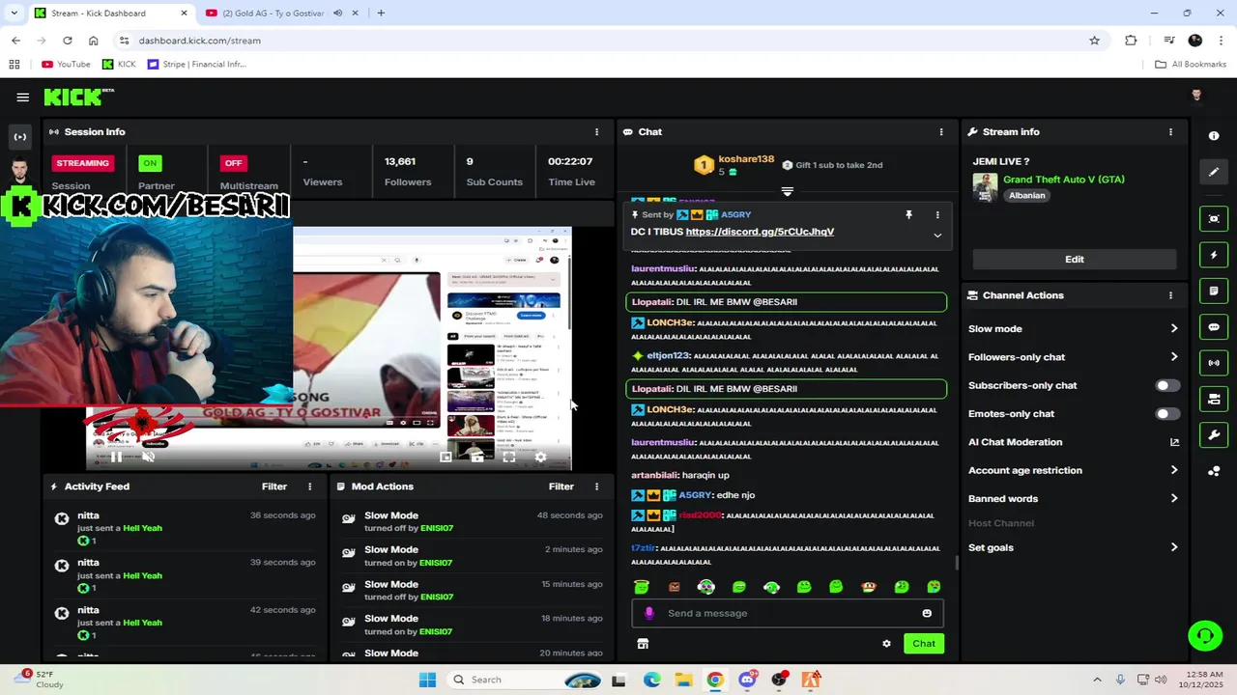1237x695 pixels.
Task: Expand Slow mode options
Action: point(1174,329)
